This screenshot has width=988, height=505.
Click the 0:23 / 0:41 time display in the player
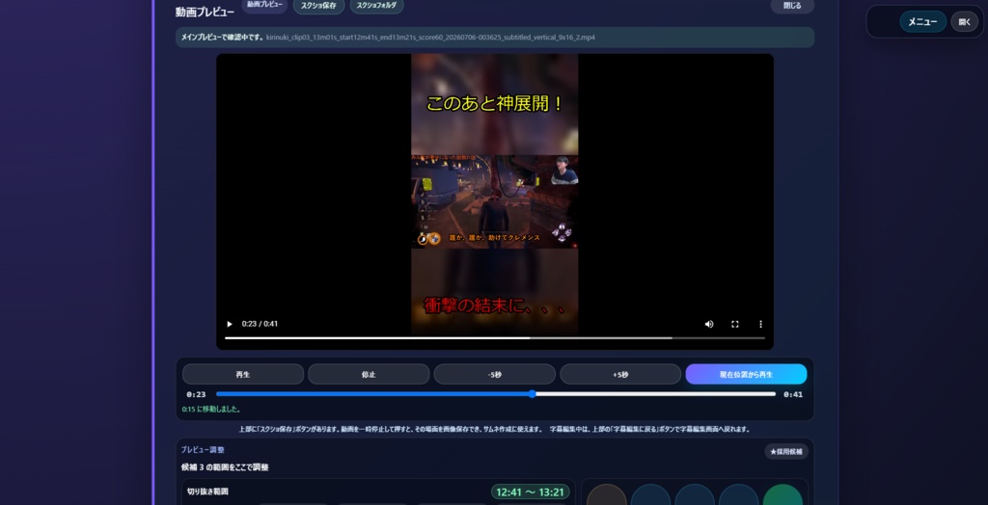(x=260, y=324)
